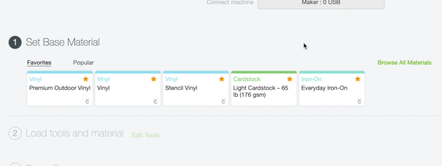Click the star on Light Cardstock card
Screen dimensions: 442x166
[x=290, y=79]
